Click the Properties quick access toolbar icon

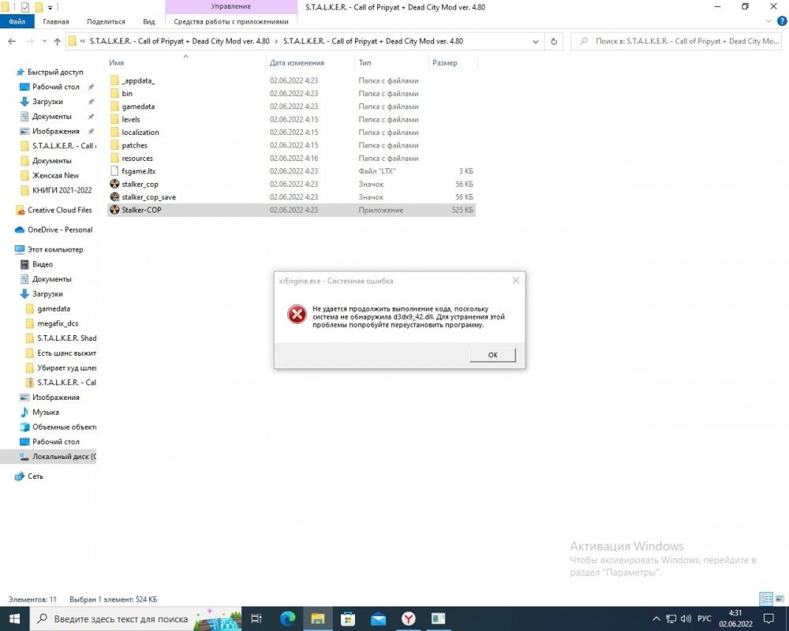[x=24, y=7]
